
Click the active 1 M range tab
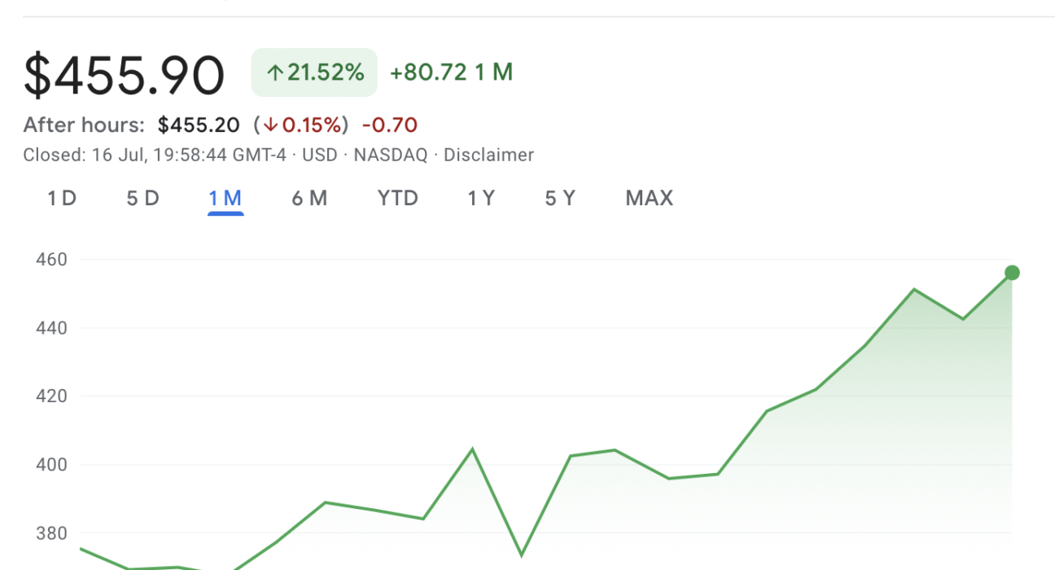225,198
